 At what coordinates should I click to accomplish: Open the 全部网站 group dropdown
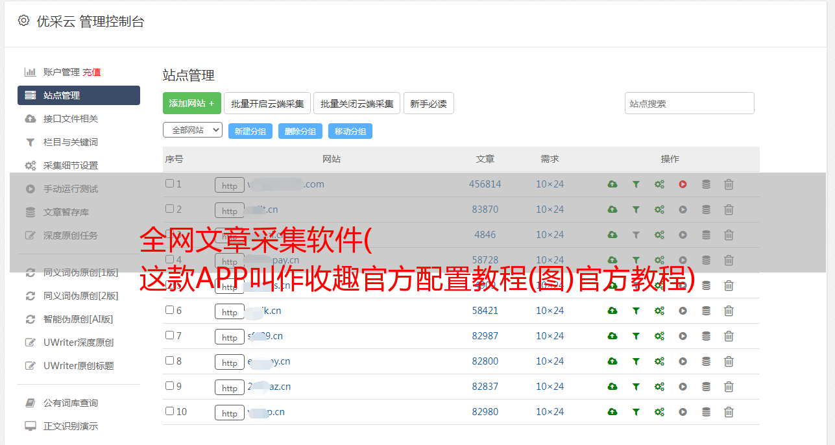(193, 130)
